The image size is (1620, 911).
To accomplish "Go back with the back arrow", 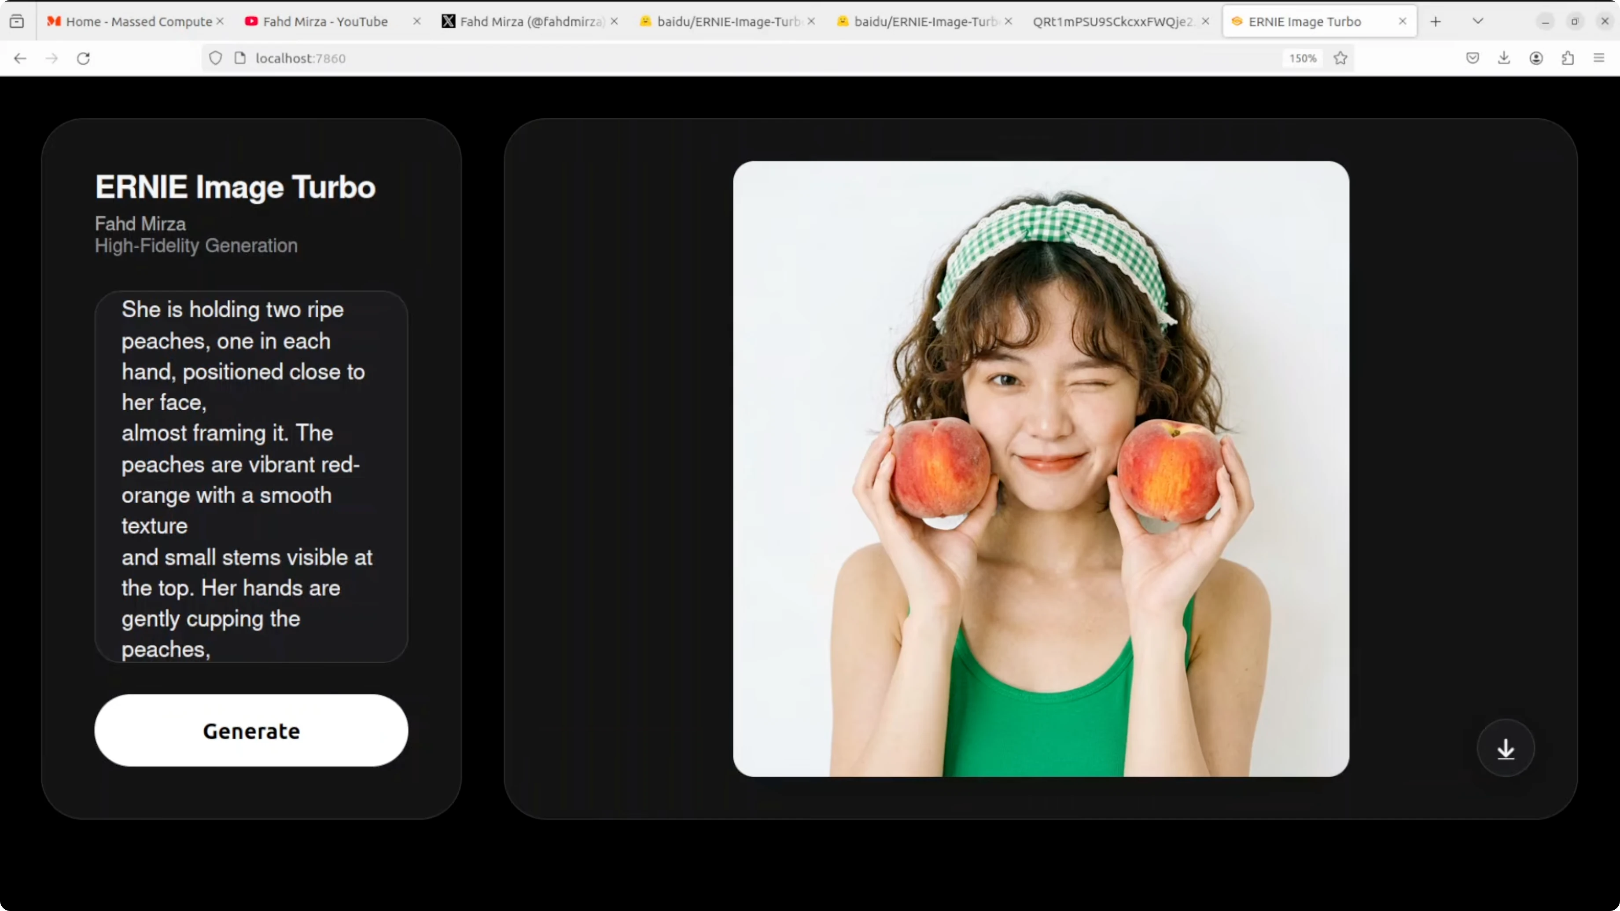I will 20,59.
